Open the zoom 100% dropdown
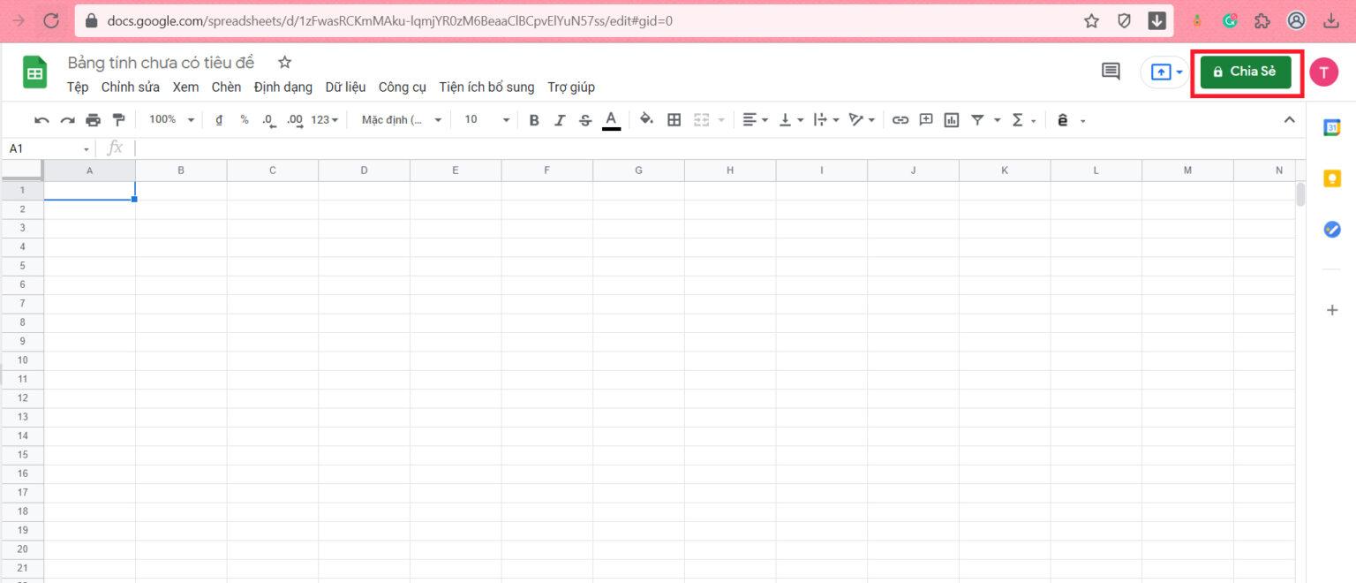 171,119
